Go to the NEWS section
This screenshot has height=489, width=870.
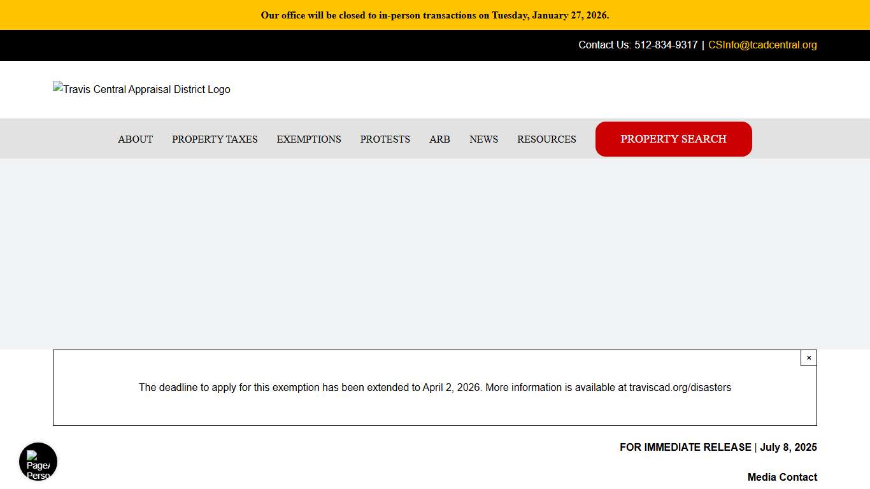click(x=483, y=139)
